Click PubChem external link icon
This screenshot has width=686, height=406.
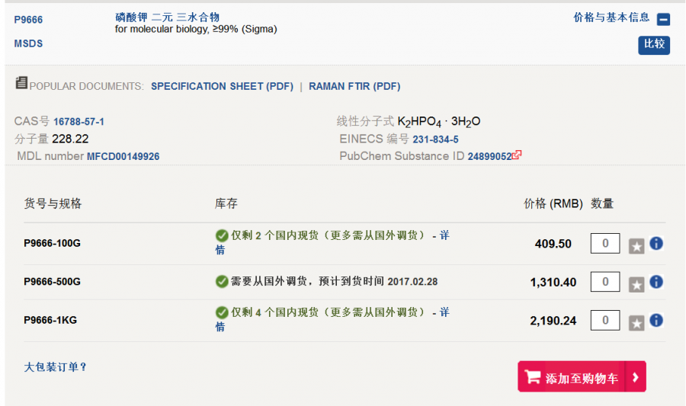[518, 155]
